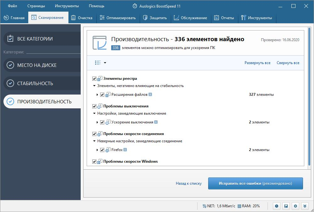Click the Производительность header chart icon
Image resolution: width=314 pixels, height=212 pixels.
click(x=100, y=43)
